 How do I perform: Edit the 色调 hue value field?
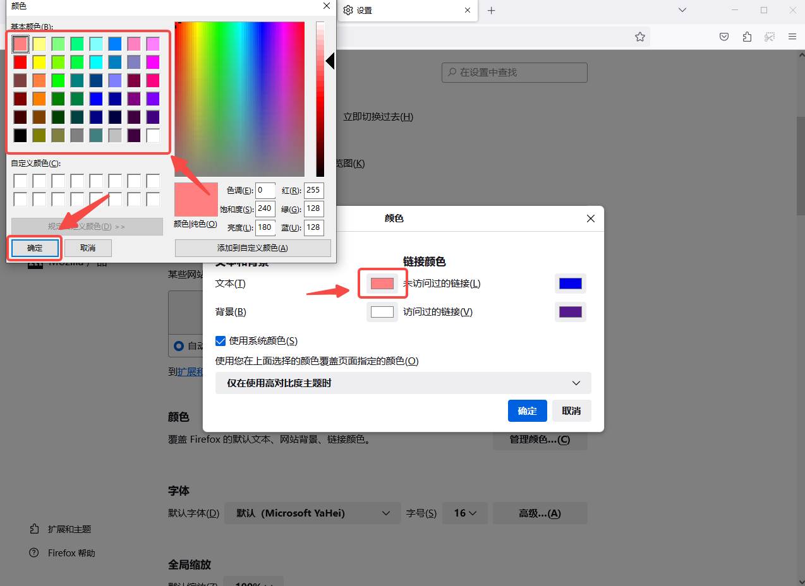click(x=265, y=190)
